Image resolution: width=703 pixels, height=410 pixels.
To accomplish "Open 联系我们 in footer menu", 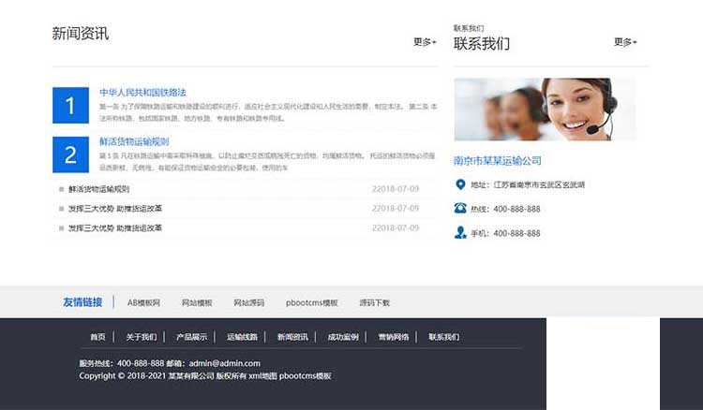I will (444, 337).
